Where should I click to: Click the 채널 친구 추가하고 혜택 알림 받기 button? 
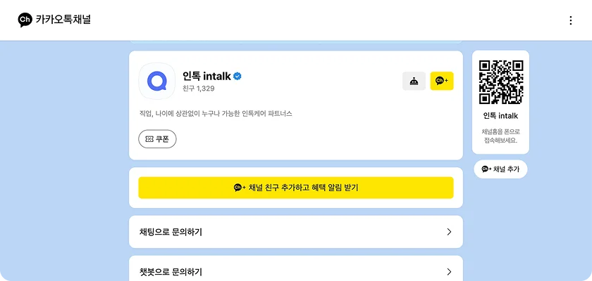click(x=296, y=188)
